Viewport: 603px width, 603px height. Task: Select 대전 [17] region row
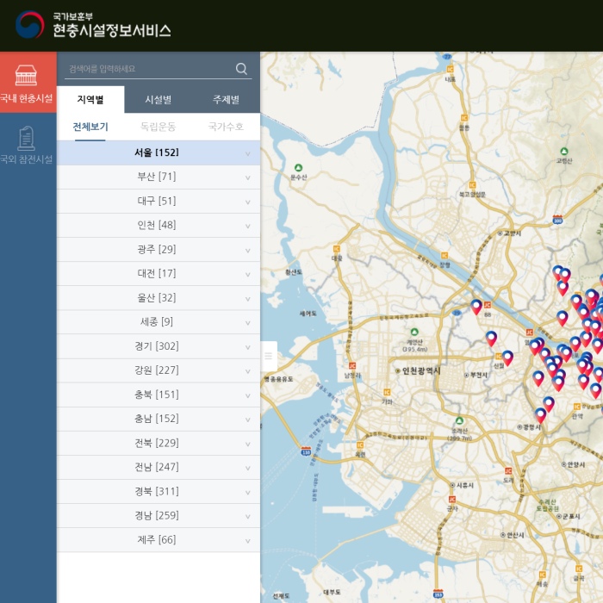pos(159,273)
